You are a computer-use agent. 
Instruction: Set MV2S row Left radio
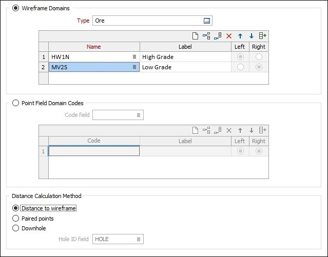tap(240, 67)
